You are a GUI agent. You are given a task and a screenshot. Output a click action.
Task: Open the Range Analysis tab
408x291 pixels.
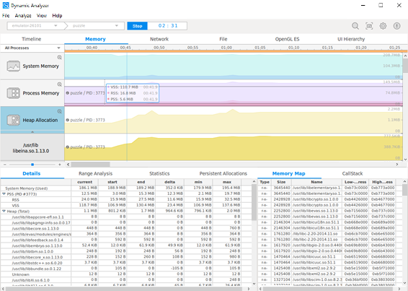coord(95,173)
